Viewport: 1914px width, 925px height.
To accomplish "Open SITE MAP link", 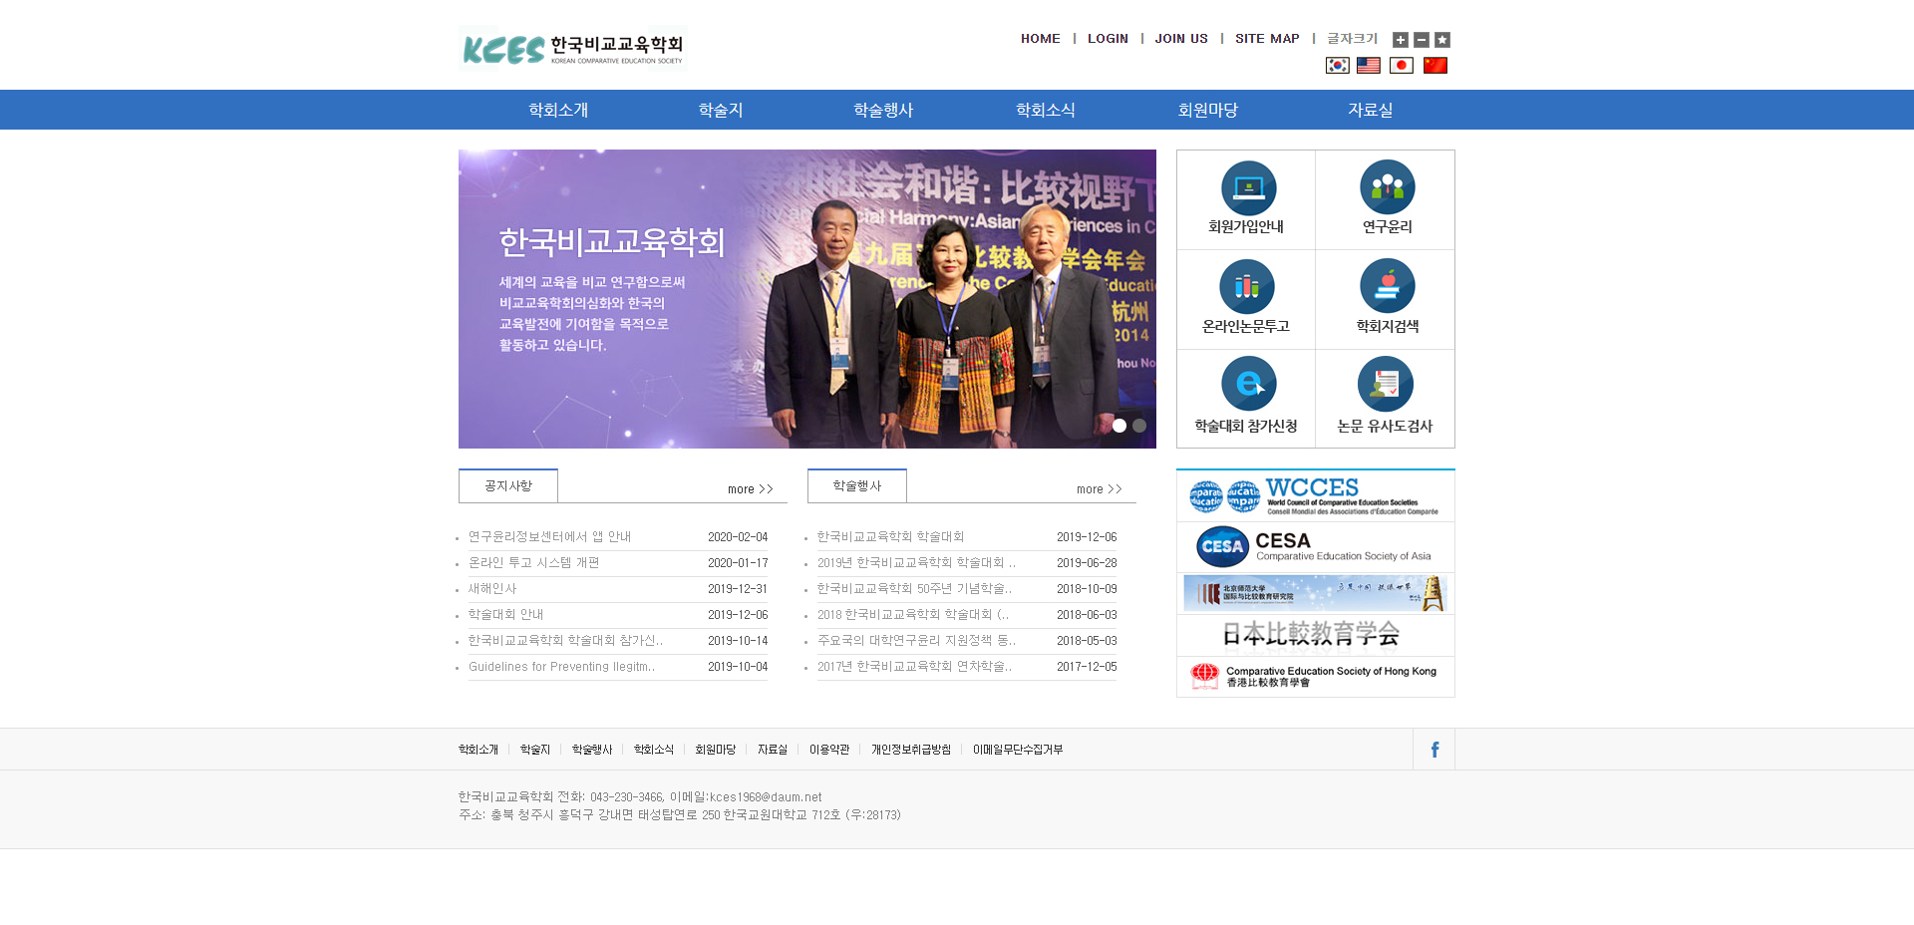I will click(1267, 39).
